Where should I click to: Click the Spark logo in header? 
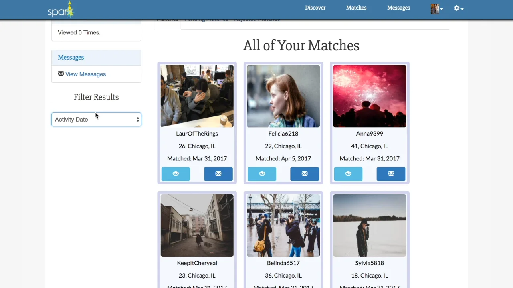point(61,10)
